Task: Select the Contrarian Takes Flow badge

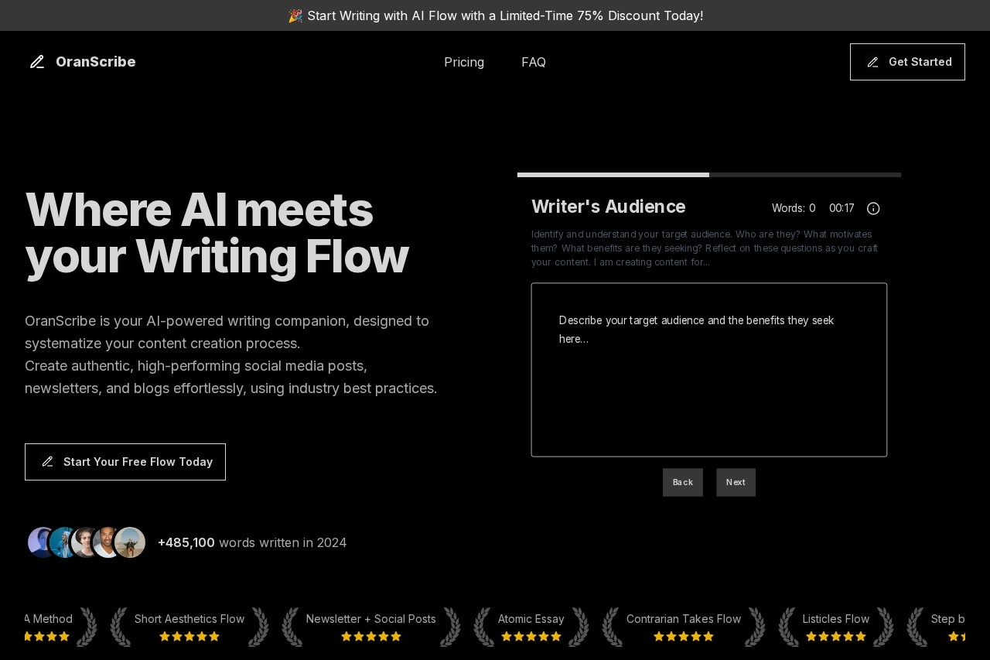Action: click(x=683, y=619)
